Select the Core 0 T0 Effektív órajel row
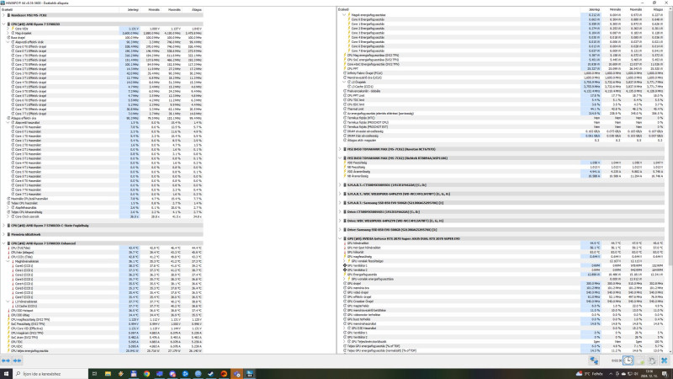The width and height of the screenshot is (673, 379). click(102, 46)
